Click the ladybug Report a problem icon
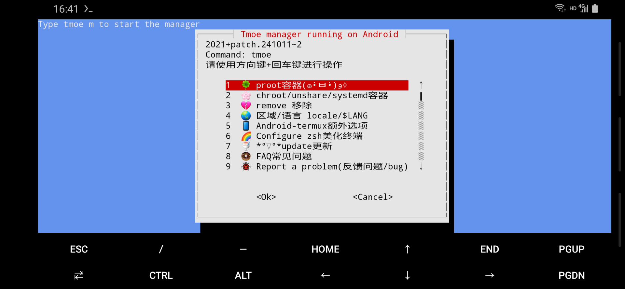625x289 pixels. coord(246,167)
